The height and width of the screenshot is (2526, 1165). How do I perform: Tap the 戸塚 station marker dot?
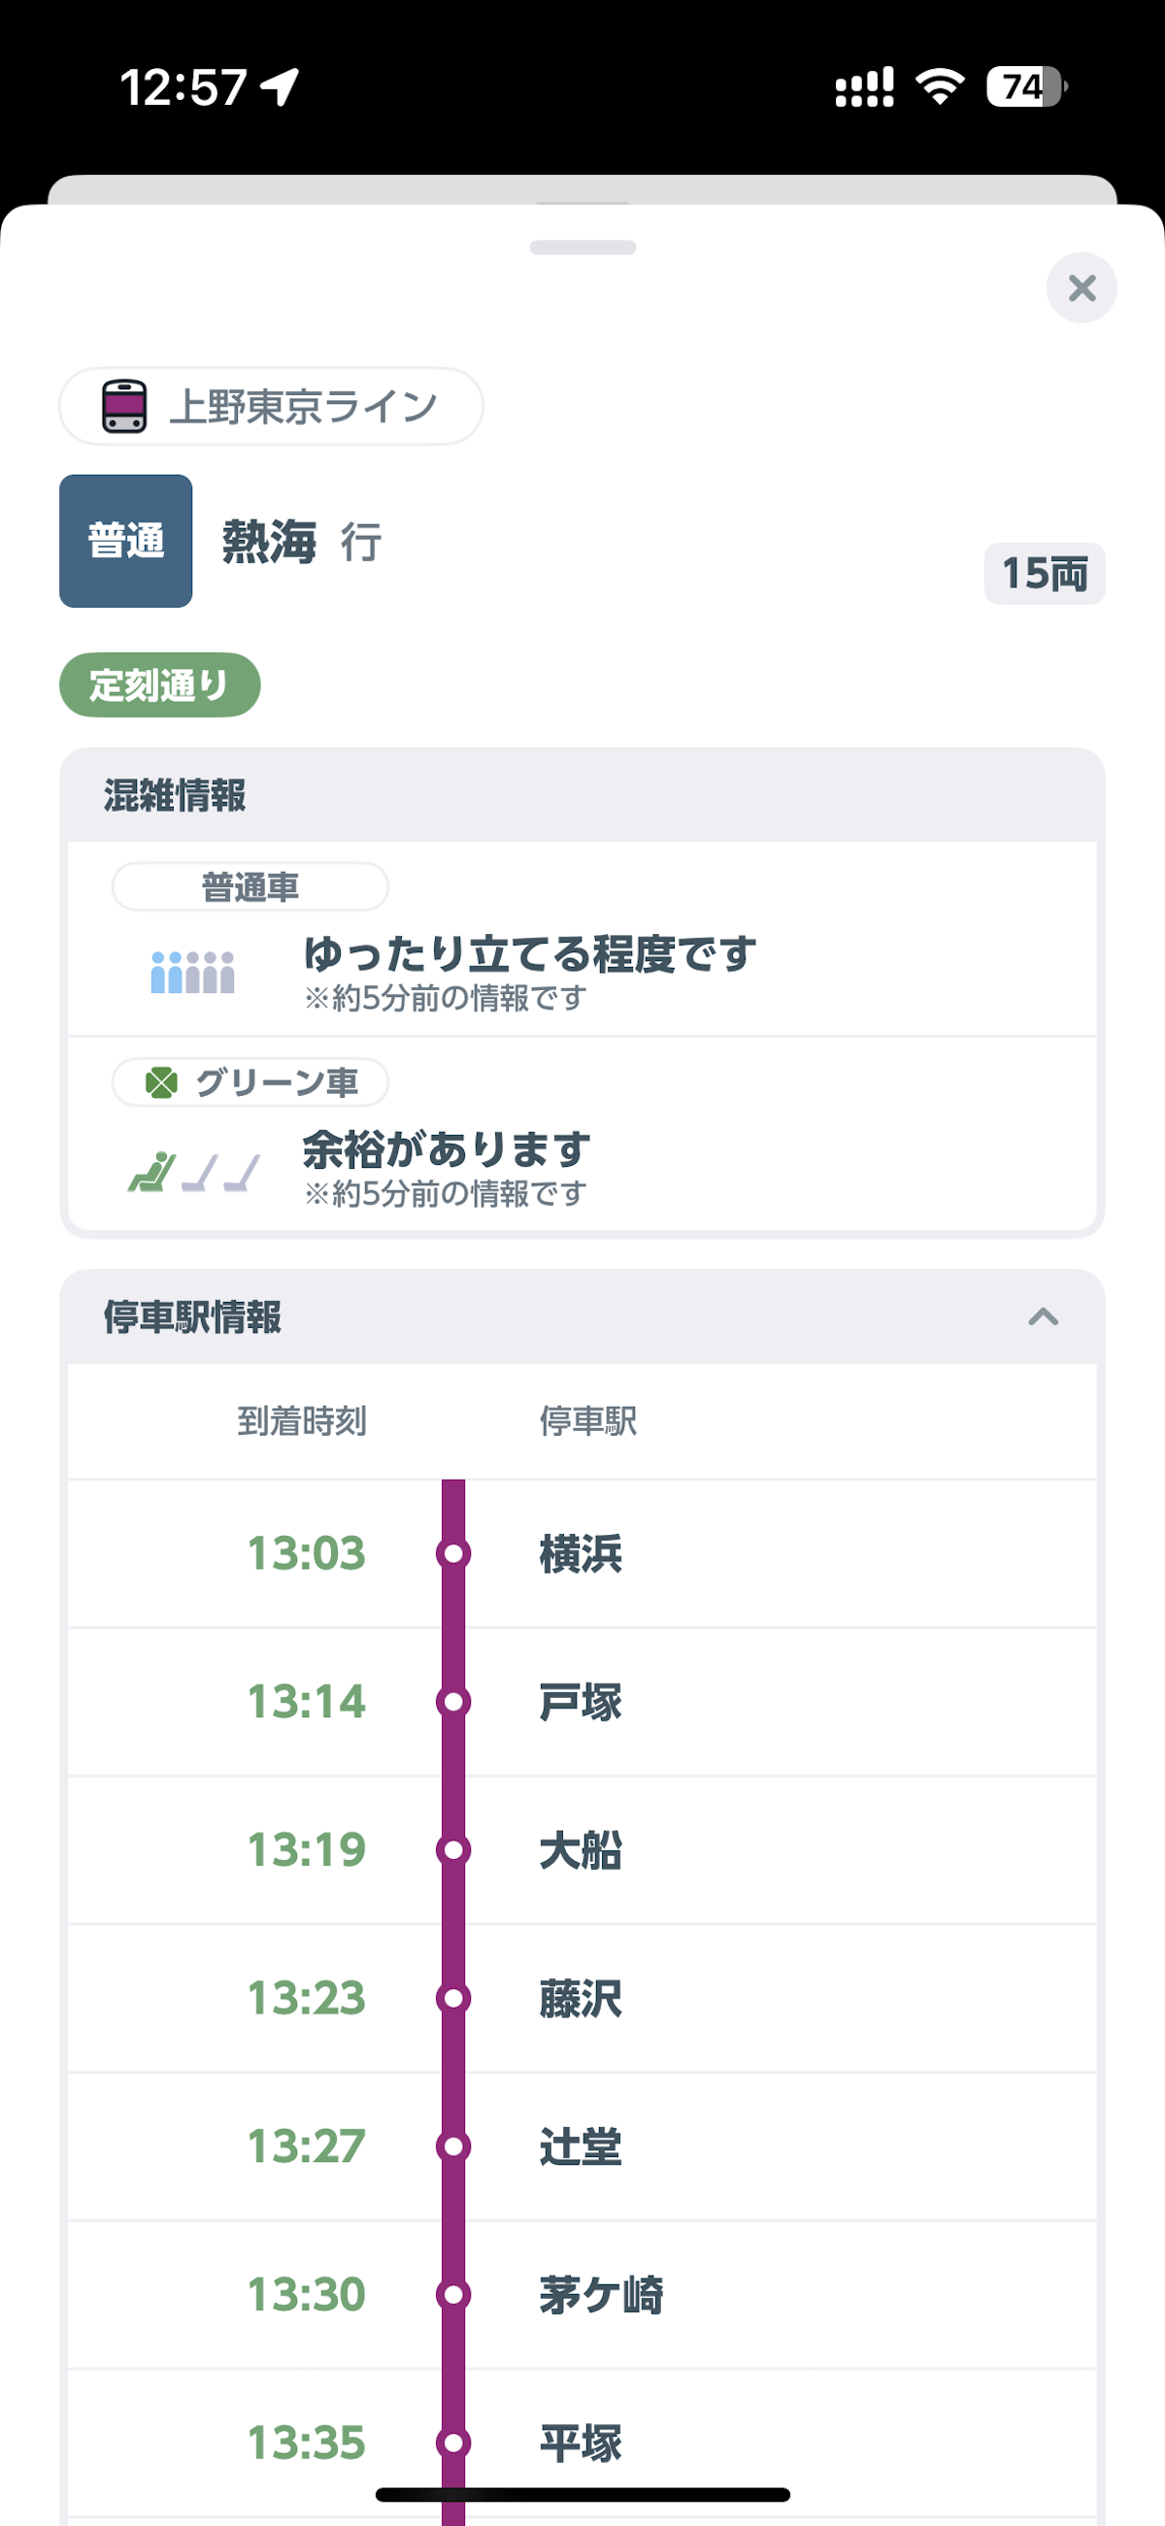[453, 1702]
